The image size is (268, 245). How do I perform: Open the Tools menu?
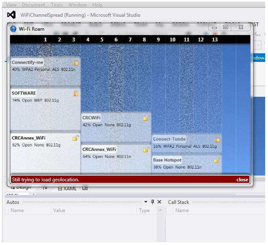[57, 5]
